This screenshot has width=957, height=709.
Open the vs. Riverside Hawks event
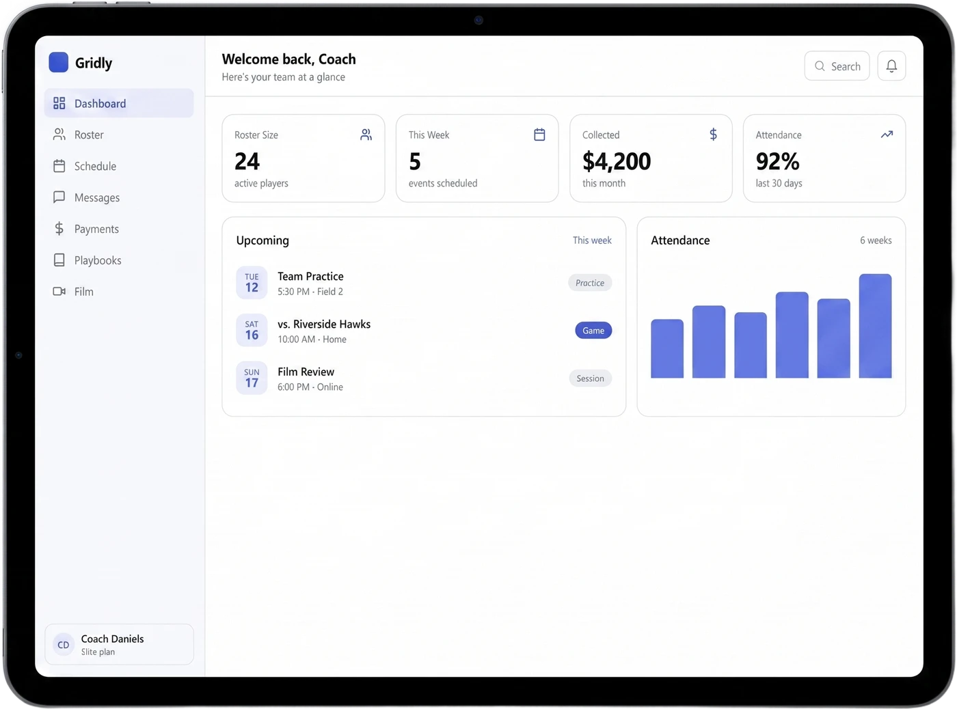424,331
